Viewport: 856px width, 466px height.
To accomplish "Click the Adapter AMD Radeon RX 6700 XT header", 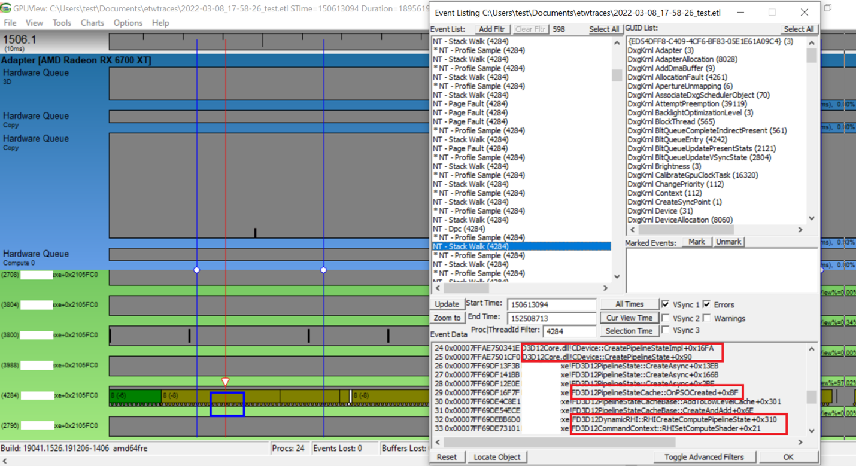I will tap(76, 60).
